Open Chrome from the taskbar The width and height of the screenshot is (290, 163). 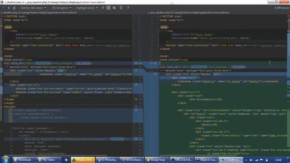[x=66, y=160]
